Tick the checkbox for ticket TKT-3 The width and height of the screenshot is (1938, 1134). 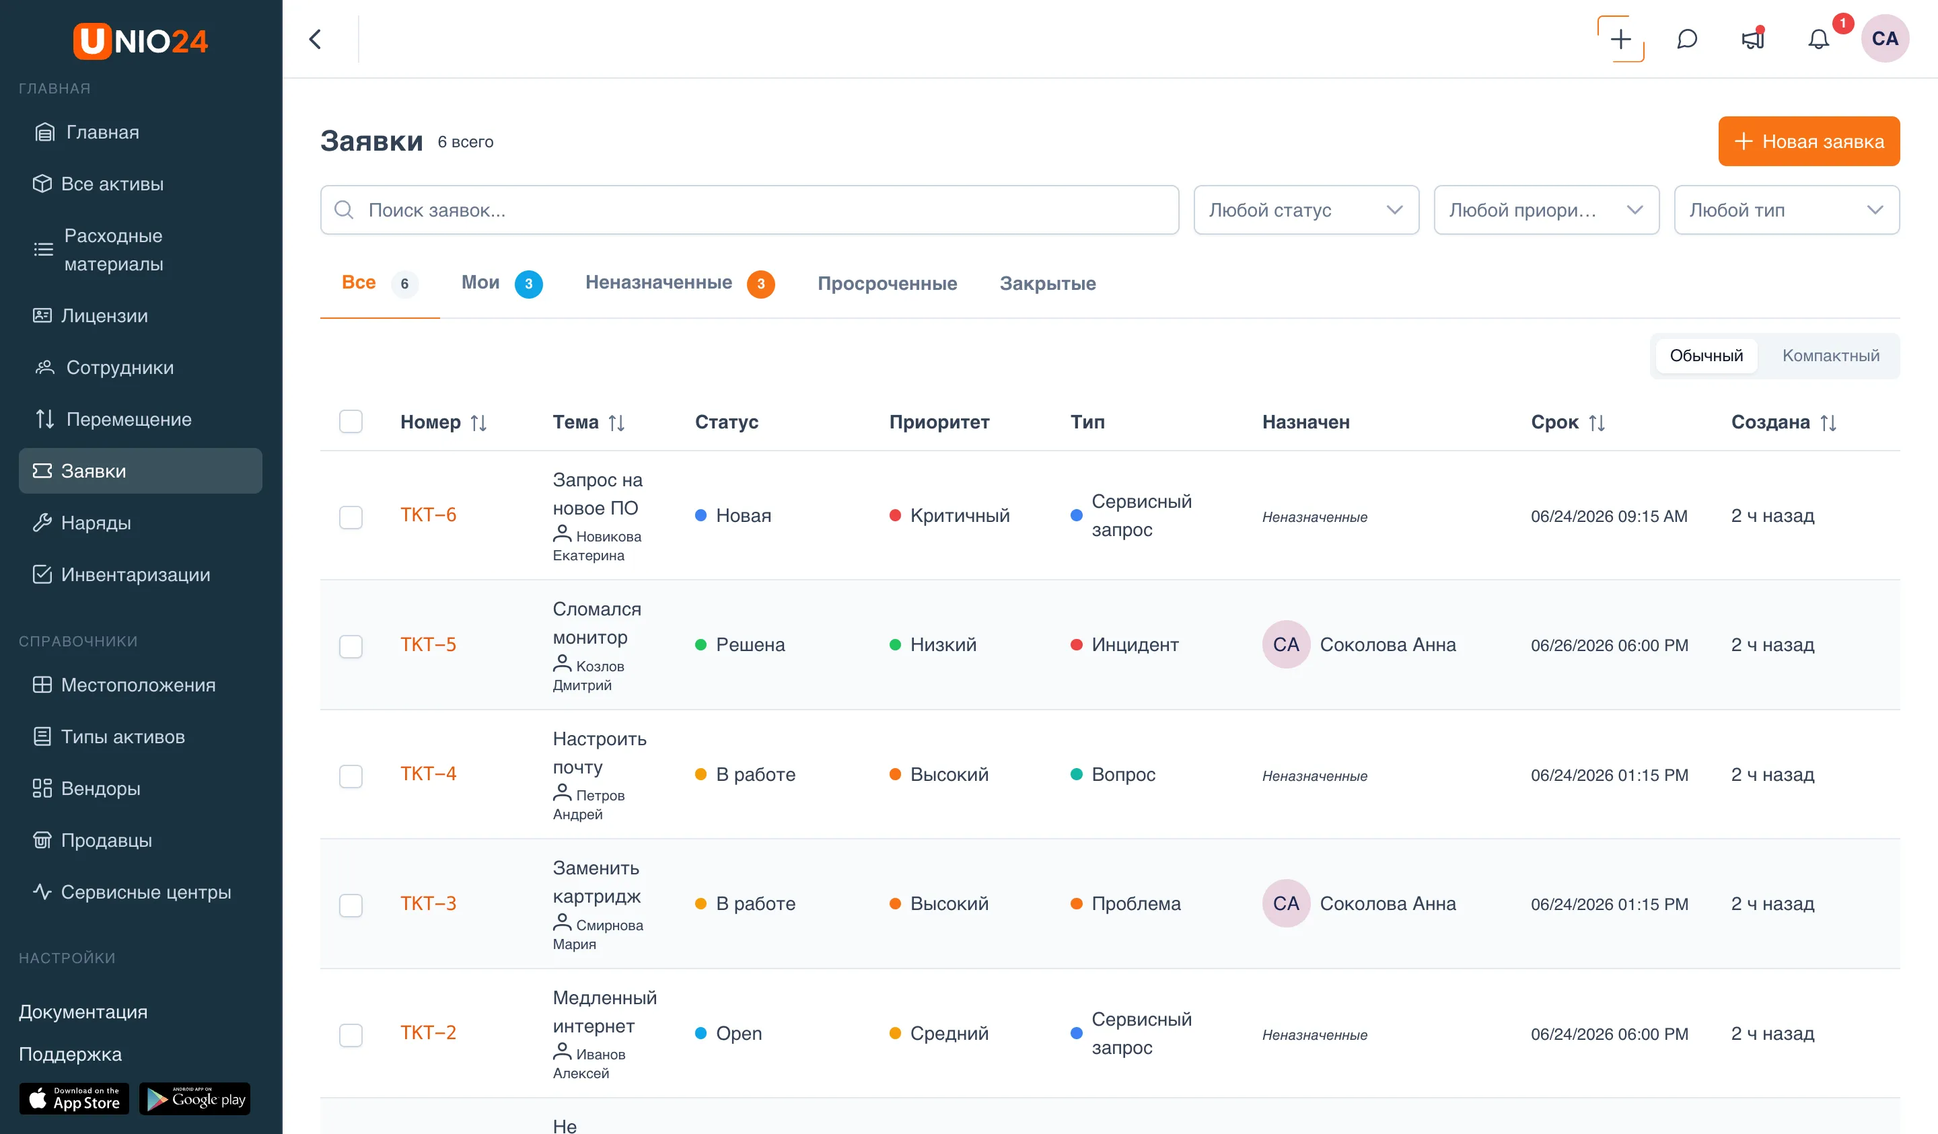[351, 905]
